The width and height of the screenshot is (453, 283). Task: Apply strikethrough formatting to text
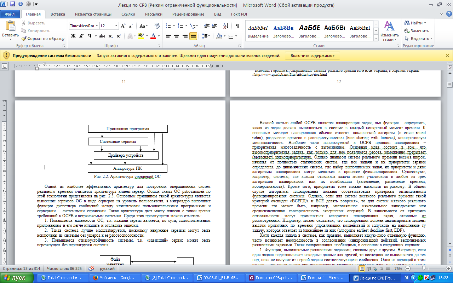click(x=102, y=36)
